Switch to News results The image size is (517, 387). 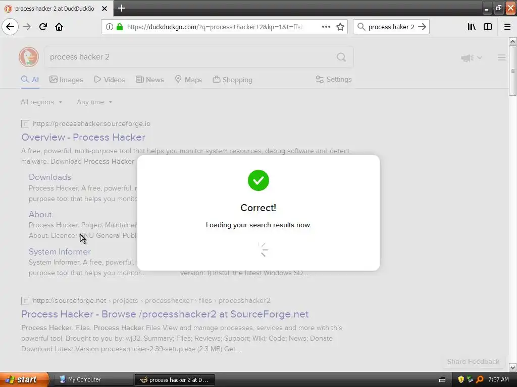tap(149, 79)
